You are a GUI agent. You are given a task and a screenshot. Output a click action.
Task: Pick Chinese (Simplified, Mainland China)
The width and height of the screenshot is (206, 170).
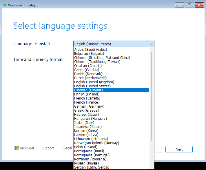[102, 57]
